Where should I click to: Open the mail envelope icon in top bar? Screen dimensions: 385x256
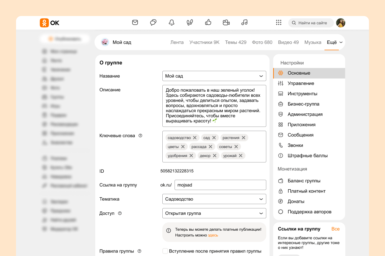pos(135,22)
